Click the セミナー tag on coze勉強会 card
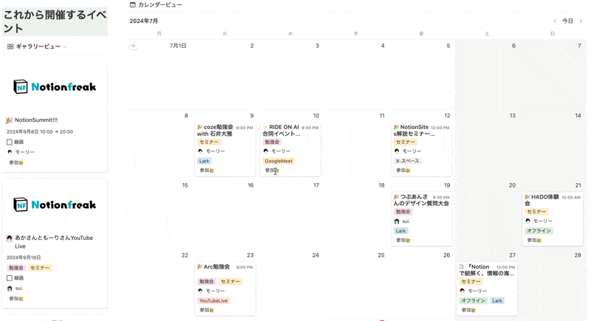This screenshot has height=321, width=591. point(209,142)
